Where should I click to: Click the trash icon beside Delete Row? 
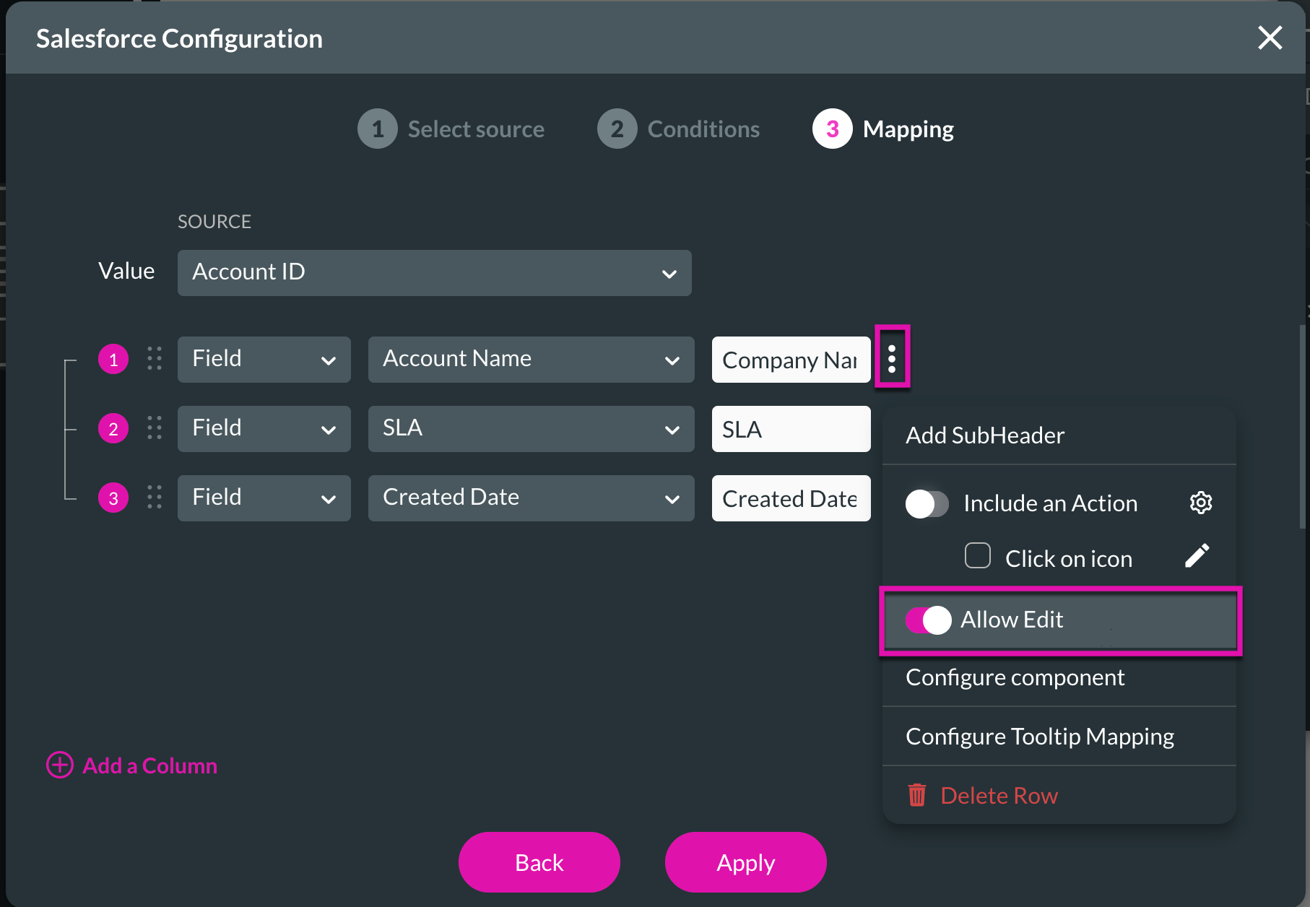coord(917,795)
